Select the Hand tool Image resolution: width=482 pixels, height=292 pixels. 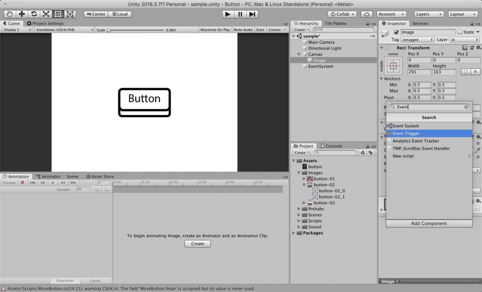(x=10, y=14)
